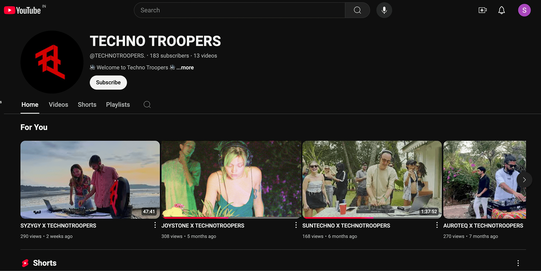Click the Techno Troopers channel avatar
The height and width of the screenshot is (271, 541).
coord(52,62)
